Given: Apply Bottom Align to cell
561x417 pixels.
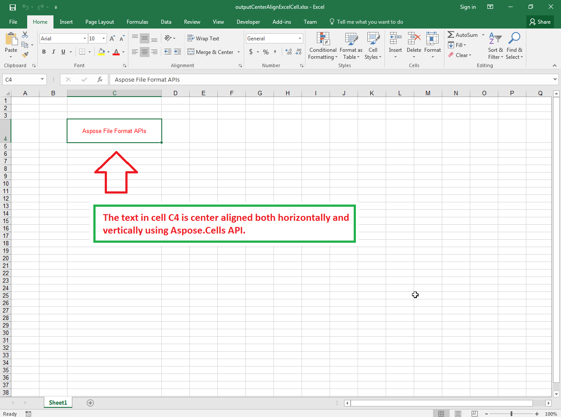Looking at the screenshot, I should point(154,39).
